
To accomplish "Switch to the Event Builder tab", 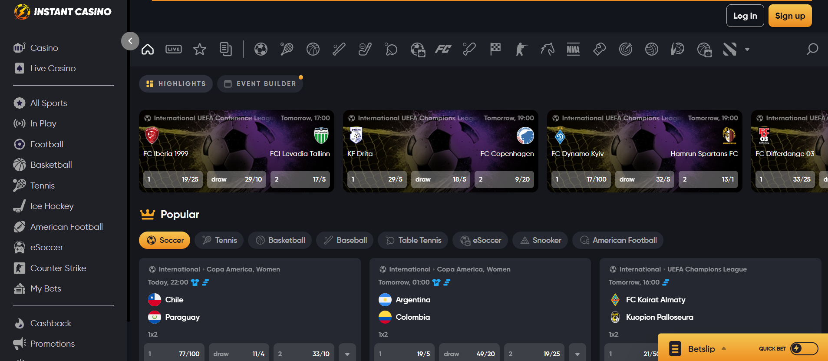I will tap(260, 84).
